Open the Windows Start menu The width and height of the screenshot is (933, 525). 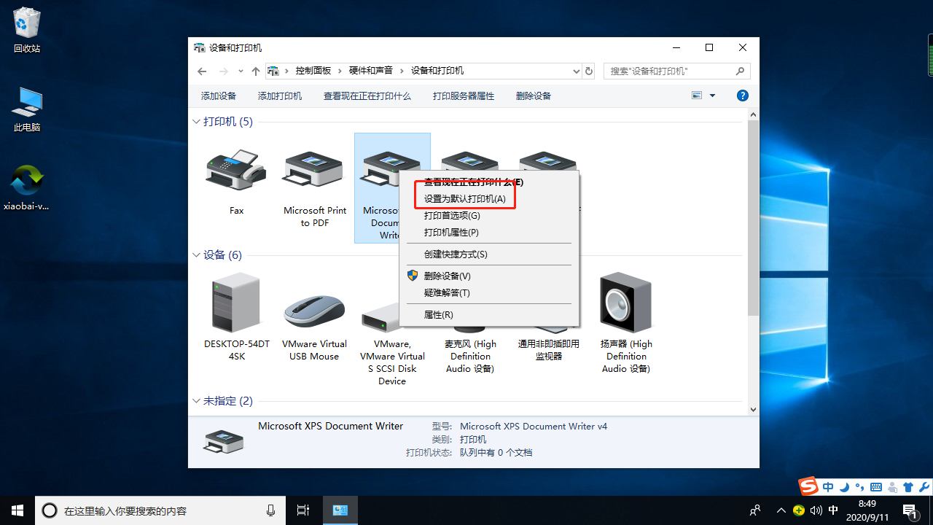pyautogui.click(x=17, y=510)
